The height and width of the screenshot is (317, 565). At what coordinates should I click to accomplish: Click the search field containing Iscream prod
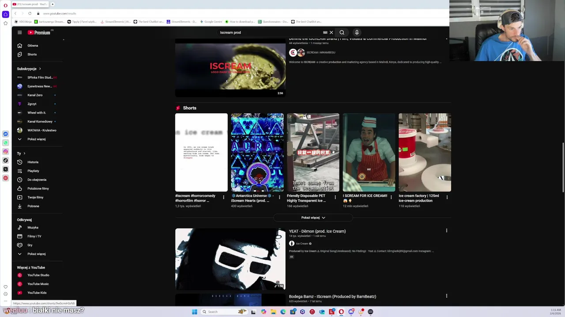pyautogui.click(x=269, y=33)
